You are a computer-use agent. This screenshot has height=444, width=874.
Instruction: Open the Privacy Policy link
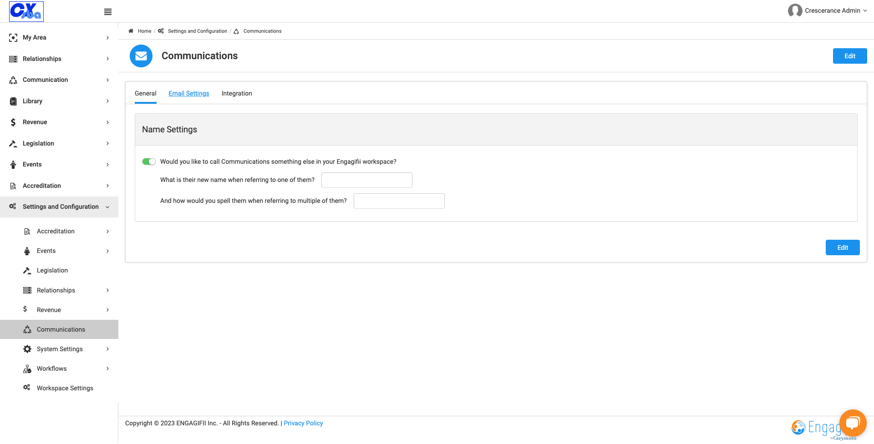coord(303,423)
